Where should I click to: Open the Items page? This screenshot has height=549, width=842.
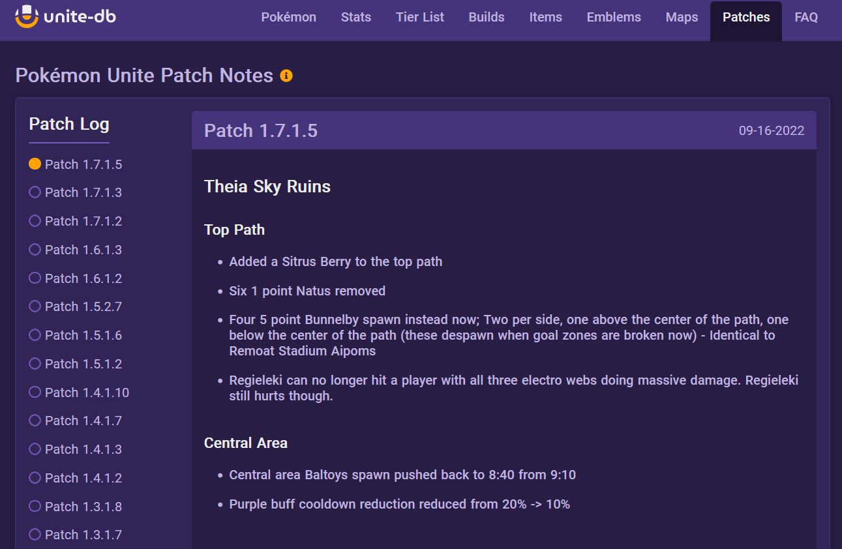point(545,18)
